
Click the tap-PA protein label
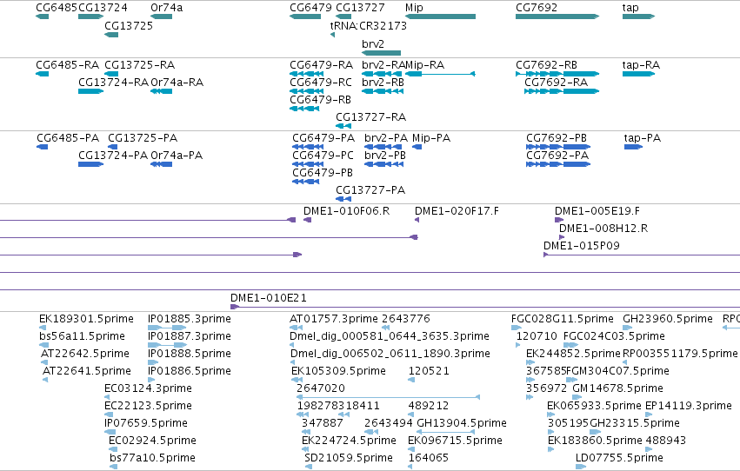(x=643, y=137)
